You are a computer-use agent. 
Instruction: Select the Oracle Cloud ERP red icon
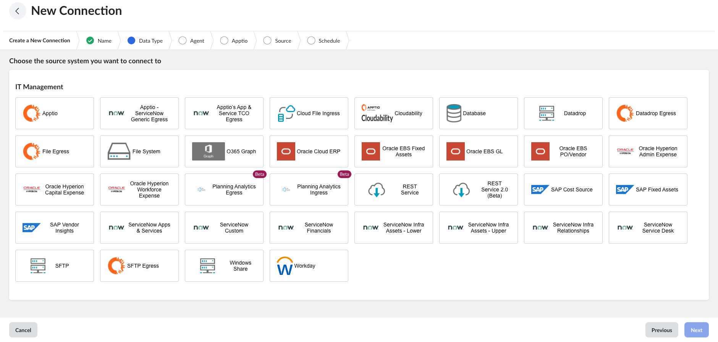pyautogui.click(x=286, y=151)
